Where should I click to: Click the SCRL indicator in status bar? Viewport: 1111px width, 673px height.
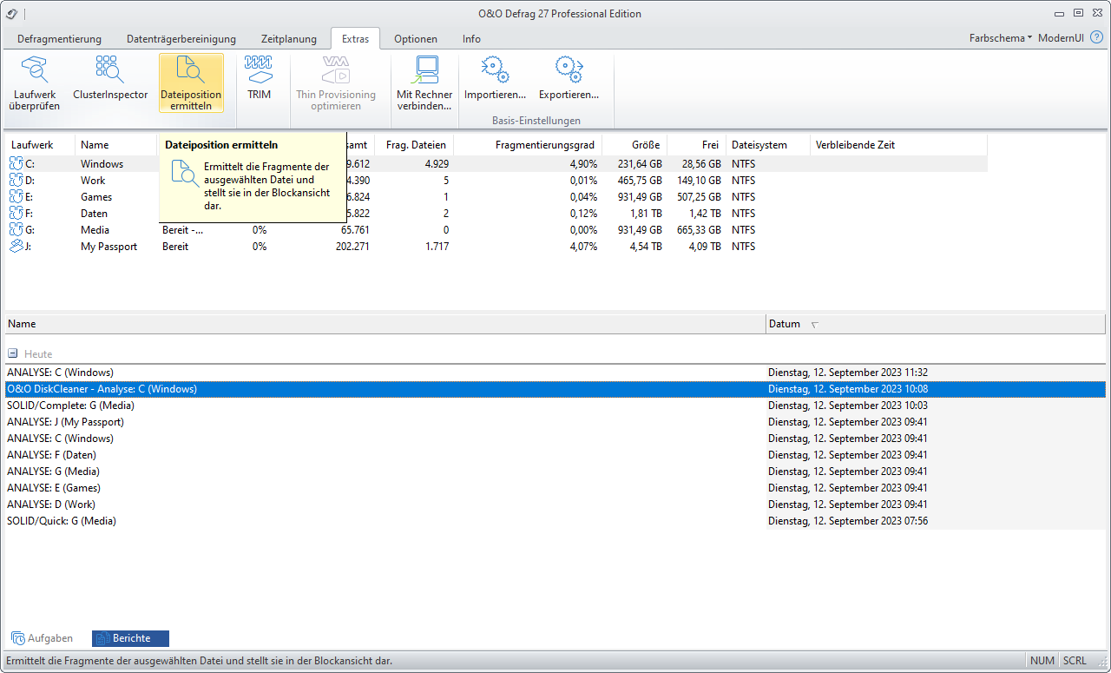pos(1075,661)
